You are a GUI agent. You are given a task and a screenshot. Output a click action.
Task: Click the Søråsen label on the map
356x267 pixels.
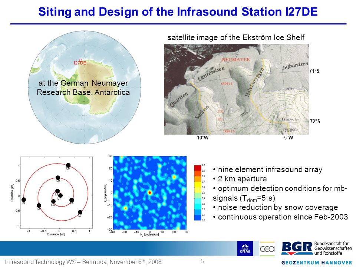coord(202,113)
